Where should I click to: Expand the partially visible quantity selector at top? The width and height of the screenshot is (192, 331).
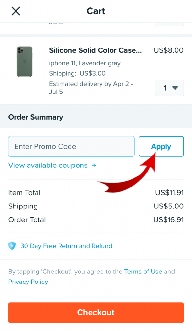click(x=169, y=22)
